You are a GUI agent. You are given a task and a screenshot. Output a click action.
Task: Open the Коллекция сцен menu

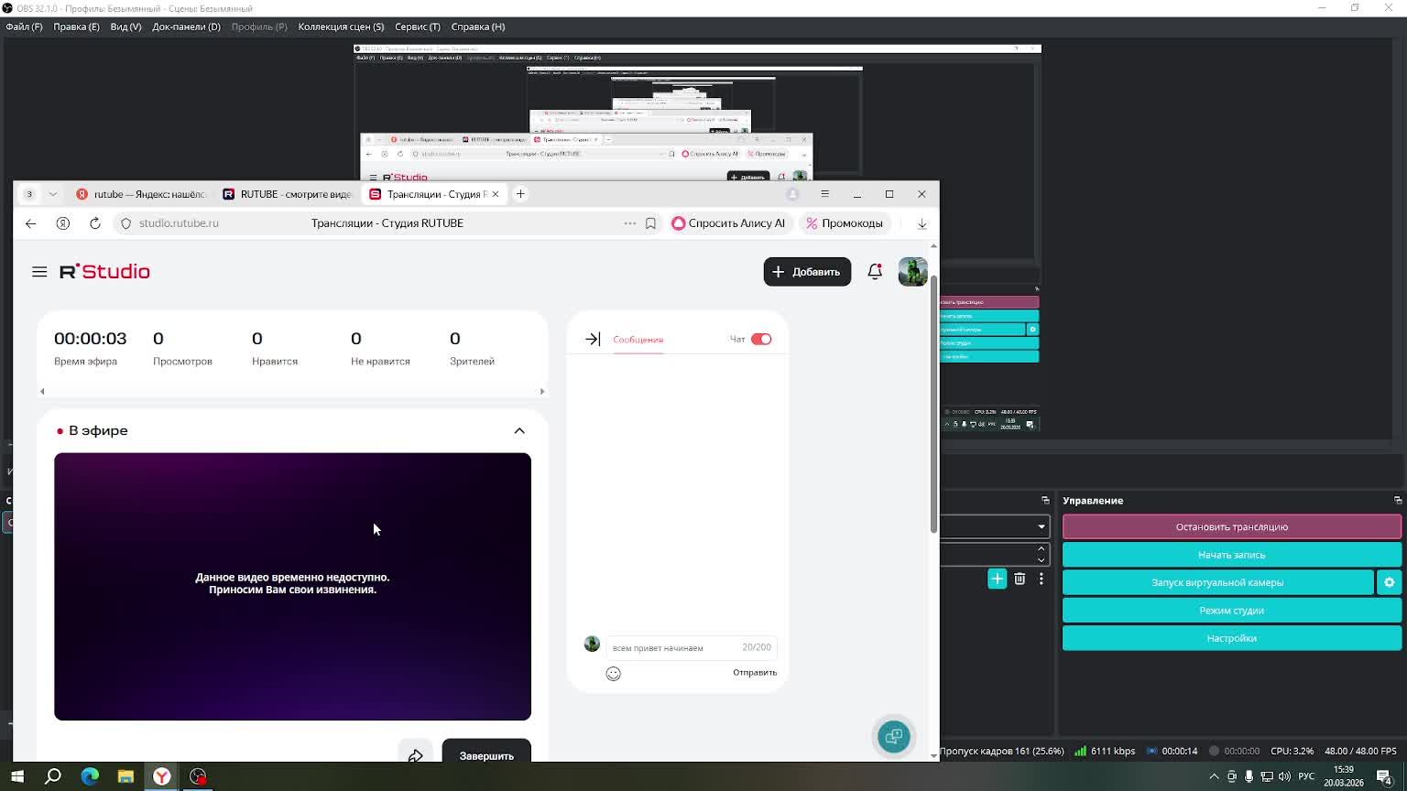click(341, 27)
